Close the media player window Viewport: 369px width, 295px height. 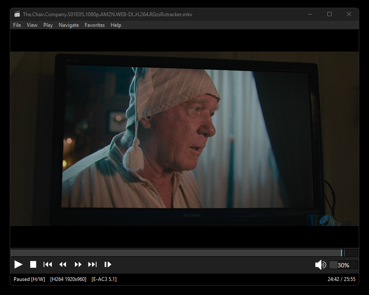coord(349,14)
